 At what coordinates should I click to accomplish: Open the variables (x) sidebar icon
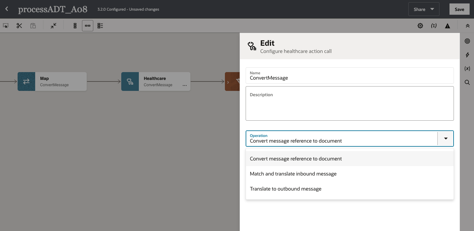467,69
